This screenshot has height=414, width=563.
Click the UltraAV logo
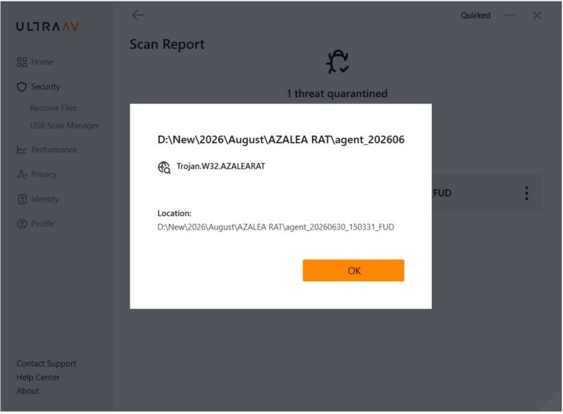[x=48, y=26]
